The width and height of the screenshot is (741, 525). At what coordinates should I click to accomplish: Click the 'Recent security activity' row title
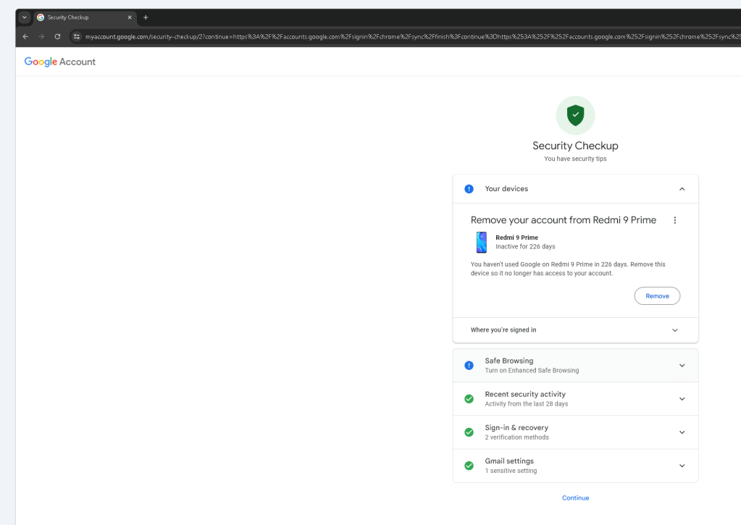(525, 394)
